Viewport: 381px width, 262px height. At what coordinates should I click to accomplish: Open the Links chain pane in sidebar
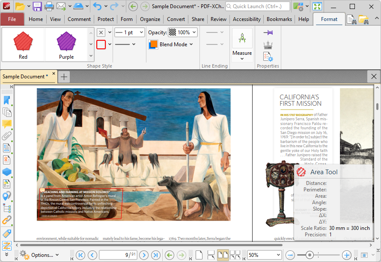7,220
